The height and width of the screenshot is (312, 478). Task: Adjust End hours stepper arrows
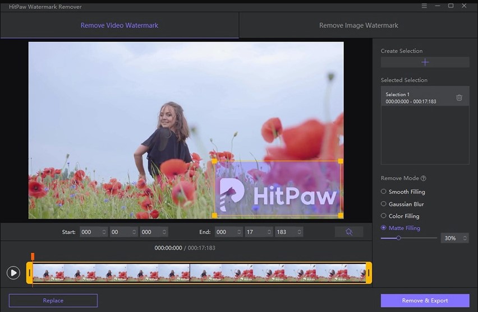tap(238, 232)
